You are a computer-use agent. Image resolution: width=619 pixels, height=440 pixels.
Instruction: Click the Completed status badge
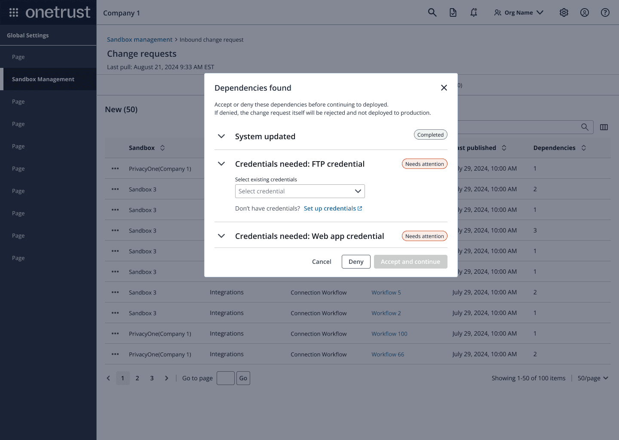[x=430, y=134]
